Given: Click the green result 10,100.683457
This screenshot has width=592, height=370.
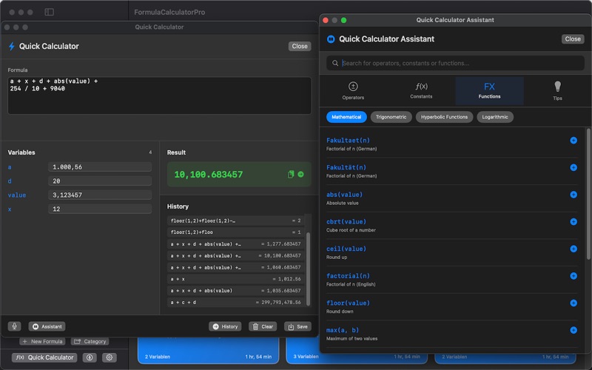Looking at the screenshot, I should 209,175.
